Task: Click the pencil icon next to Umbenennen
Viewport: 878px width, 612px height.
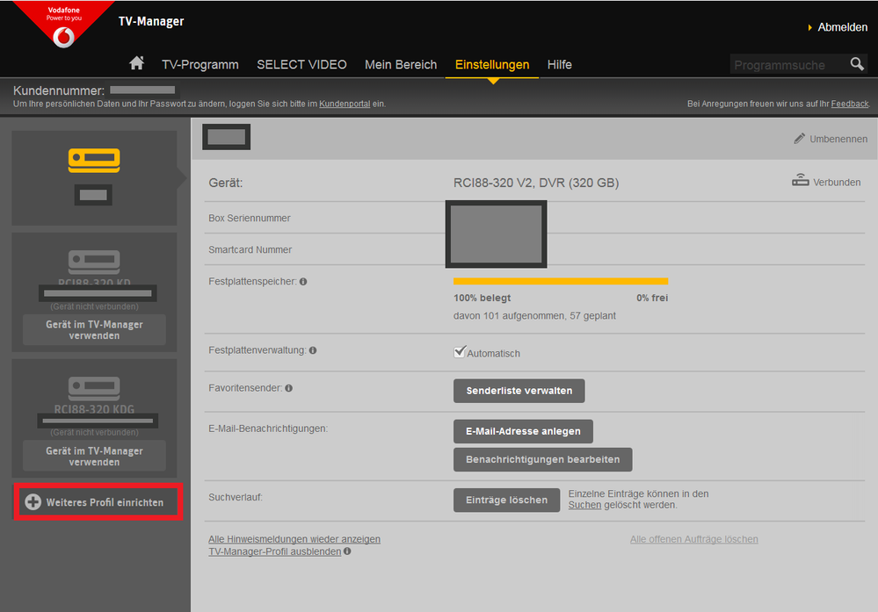Action: (799, 138)
